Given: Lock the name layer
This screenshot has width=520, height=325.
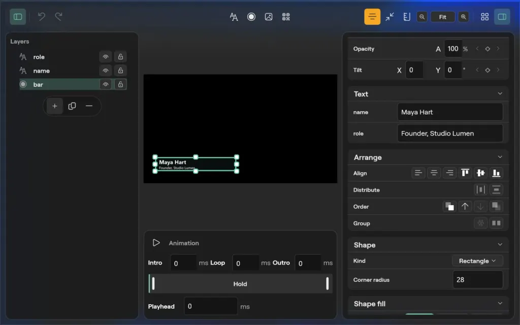Looking at the screenshot, I should click(x=120, y=71).
